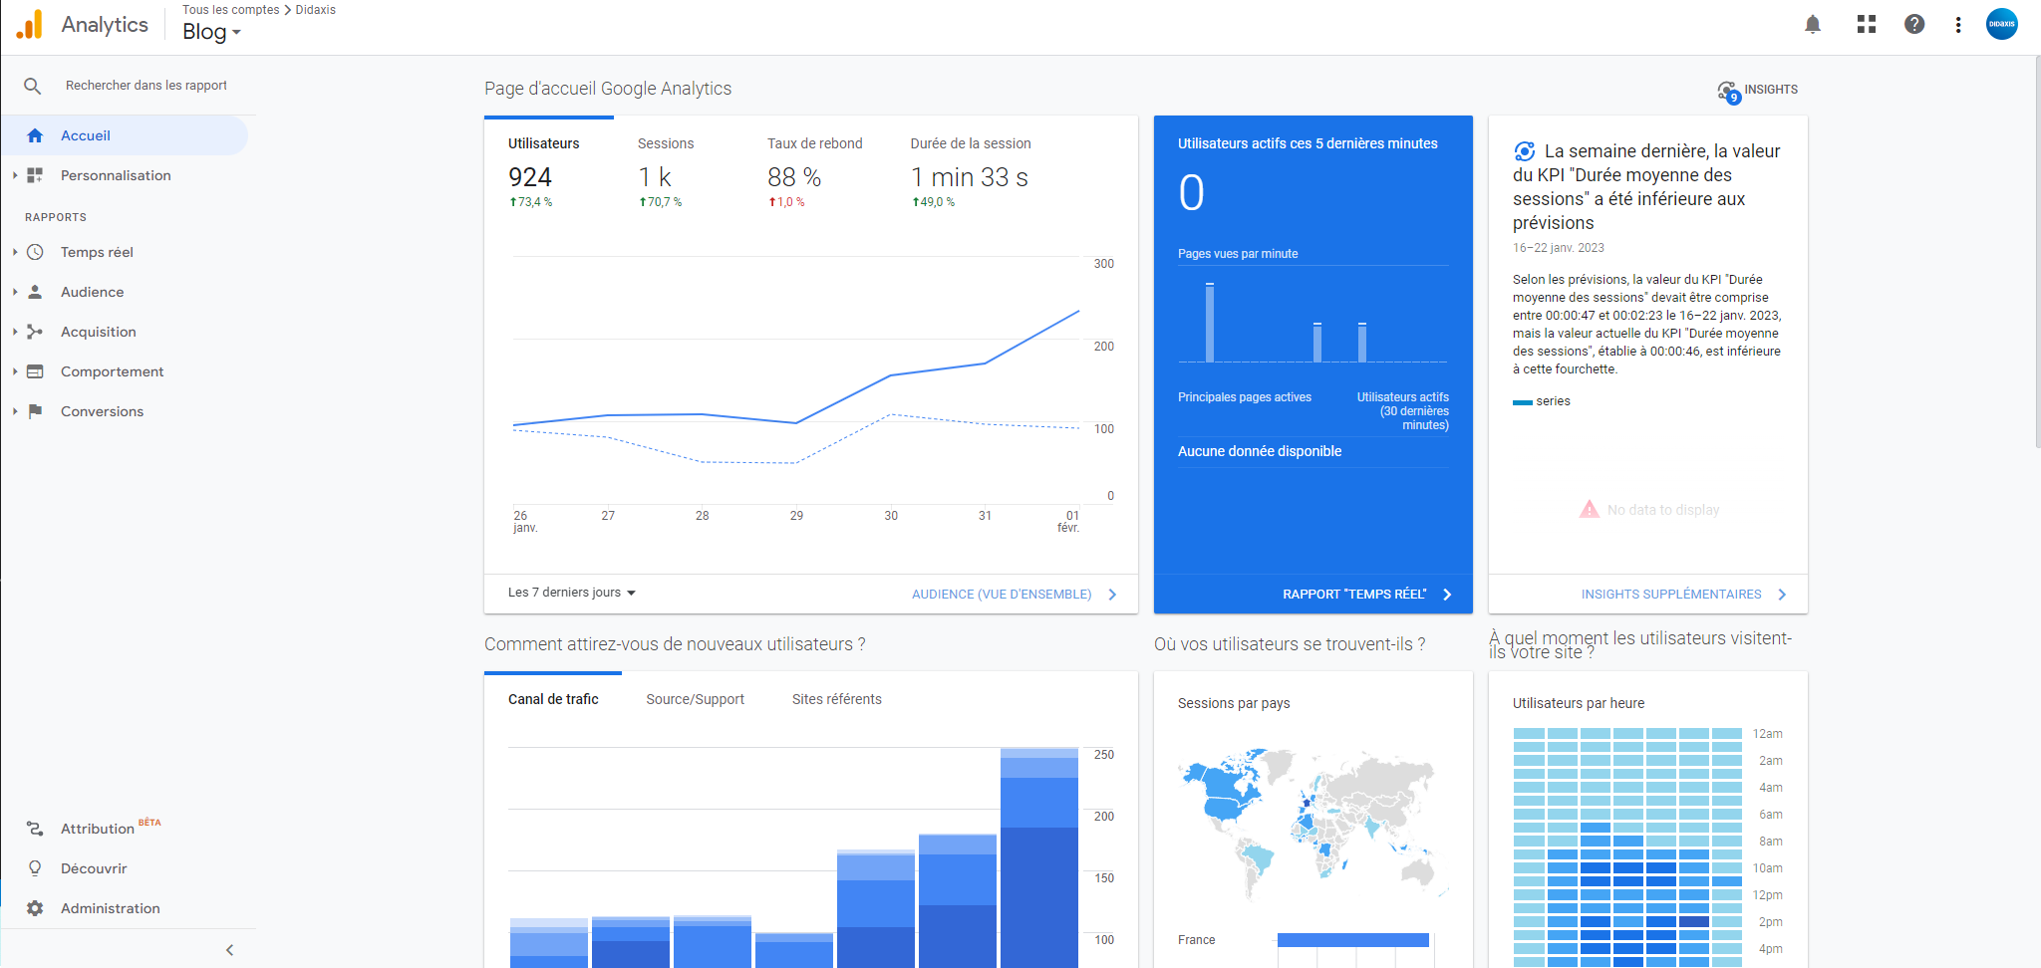
Task: Click arrow beside Rapport Temps réel
Action: coord(1447,595)
